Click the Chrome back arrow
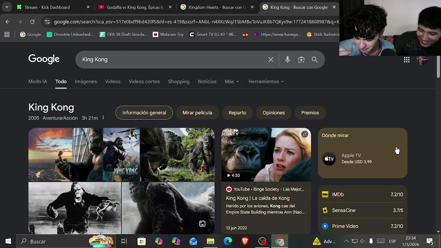441x248 pixels. pos(8,22)
